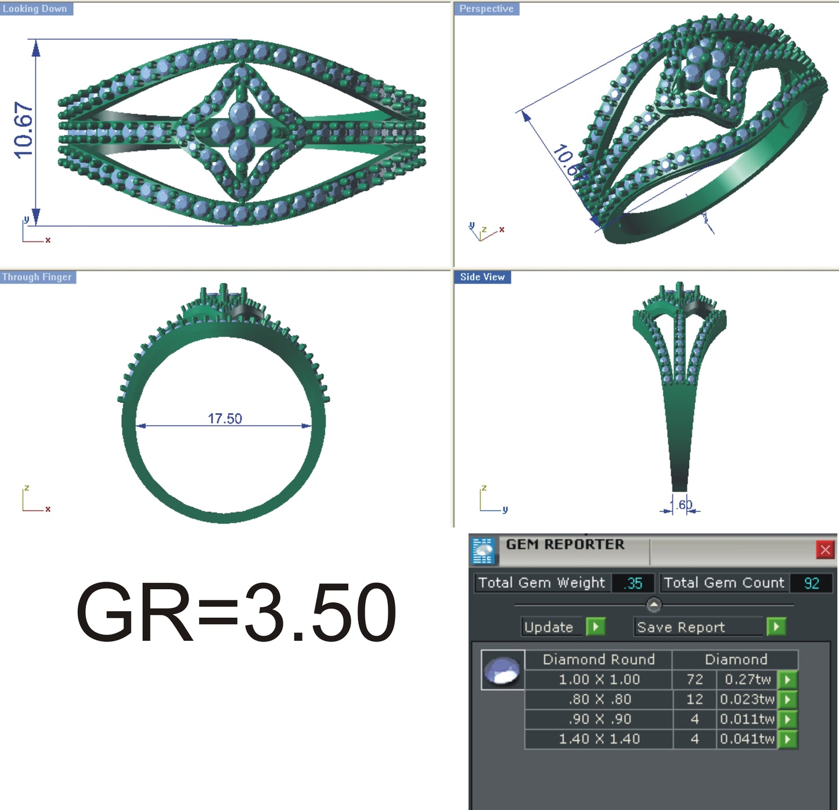This screenshot has height=810, width=839.
Task: Click the 0.011tw weight cell
Action: (747, 719)
